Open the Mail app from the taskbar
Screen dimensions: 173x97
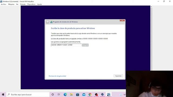(84, 95)
